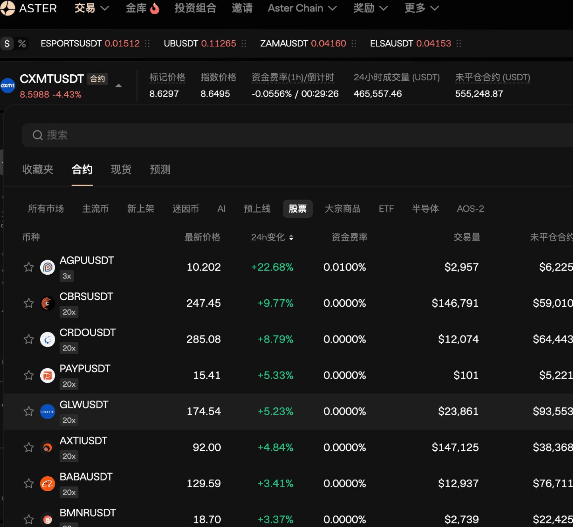573x527 pixels.
Task: Toggle the dollar sign display mode
Action: pos(7,43)
